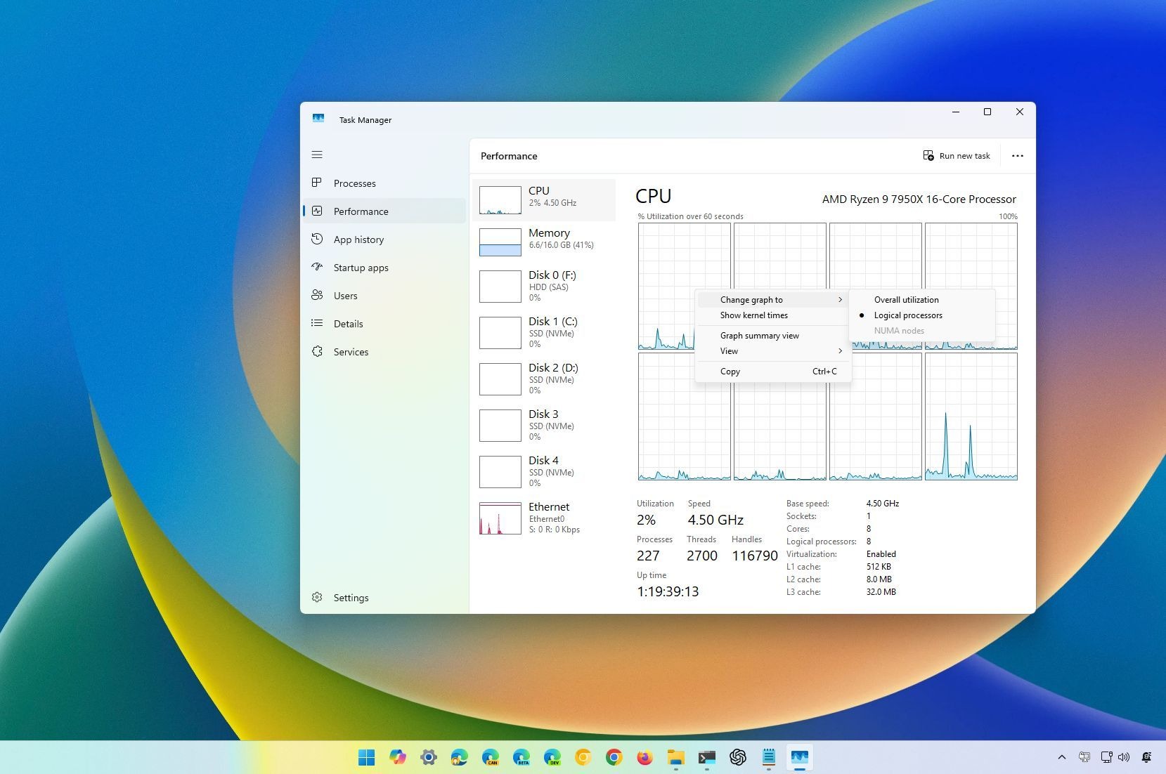
Task: Select the Logical processors option
Action: point(908,315)
